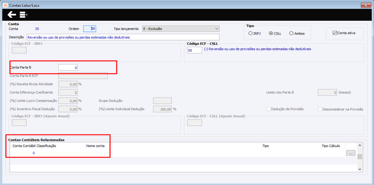The height and width of the screenshot is (185, 374).
Task: Click the Limite Uso Parte B field
Action: [x=328, y=92]
